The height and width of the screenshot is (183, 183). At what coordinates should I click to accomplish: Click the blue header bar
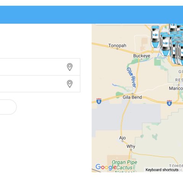pyautogui.click(x=91, y=14)
